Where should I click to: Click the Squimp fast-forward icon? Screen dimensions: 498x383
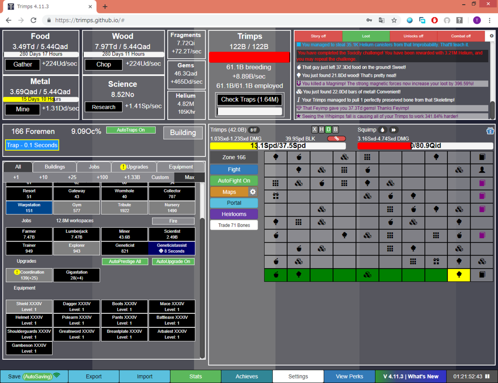click(394, 129)
